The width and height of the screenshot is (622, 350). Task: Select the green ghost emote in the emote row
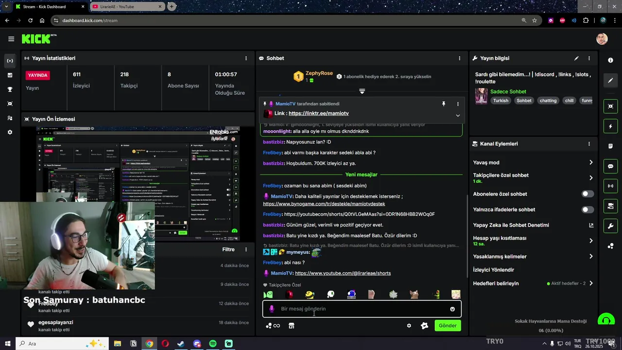pyautogui.click(x=268, y=294)
